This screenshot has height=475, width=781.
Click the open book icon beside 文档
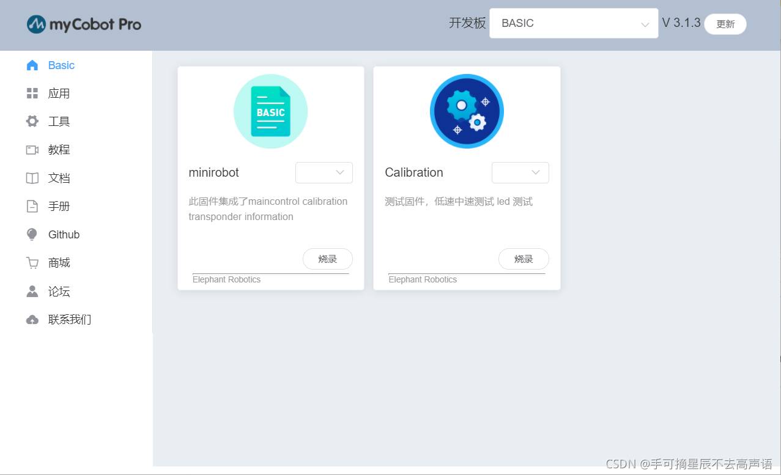tap(32, 178)
